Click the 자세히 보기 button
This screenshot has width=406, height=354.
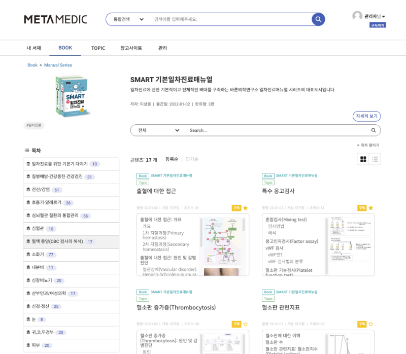click(x=367, y=116)
